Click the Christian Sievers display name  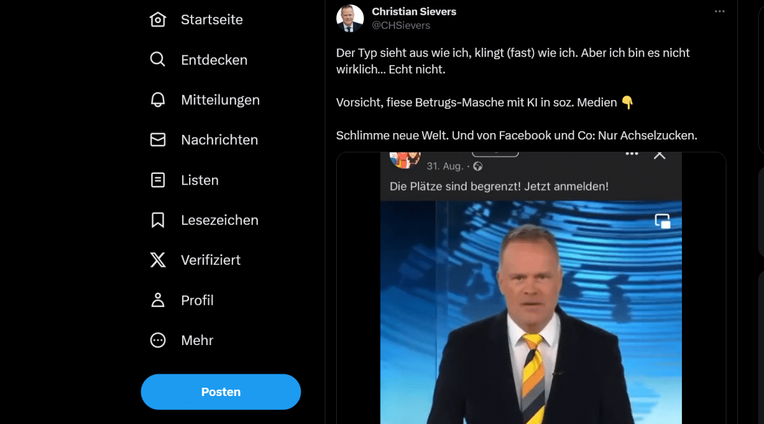click(414, 11)
